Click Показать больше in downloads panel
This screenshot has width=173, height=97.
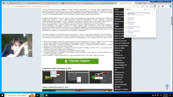130,36
